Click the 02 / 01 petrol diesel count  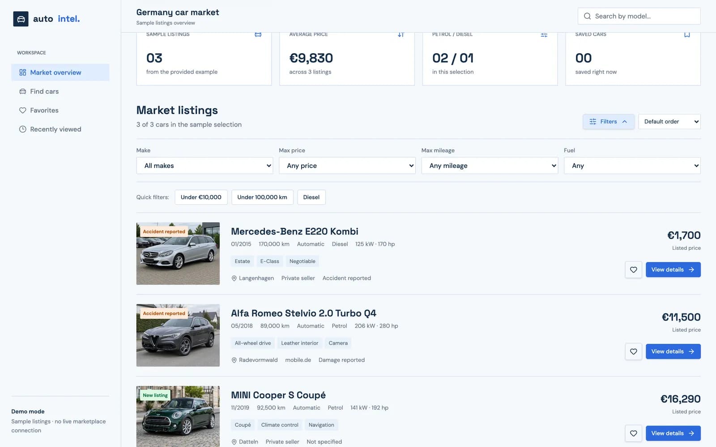pyautogui.click(x=453, y=58)
